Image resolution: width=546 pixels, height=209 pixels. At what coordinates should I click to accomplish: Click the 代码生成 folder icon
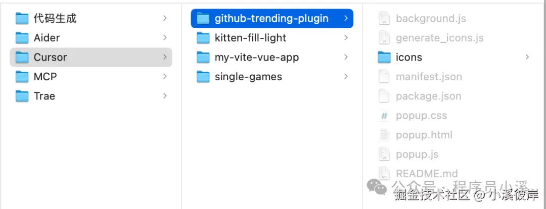(22, 19)
